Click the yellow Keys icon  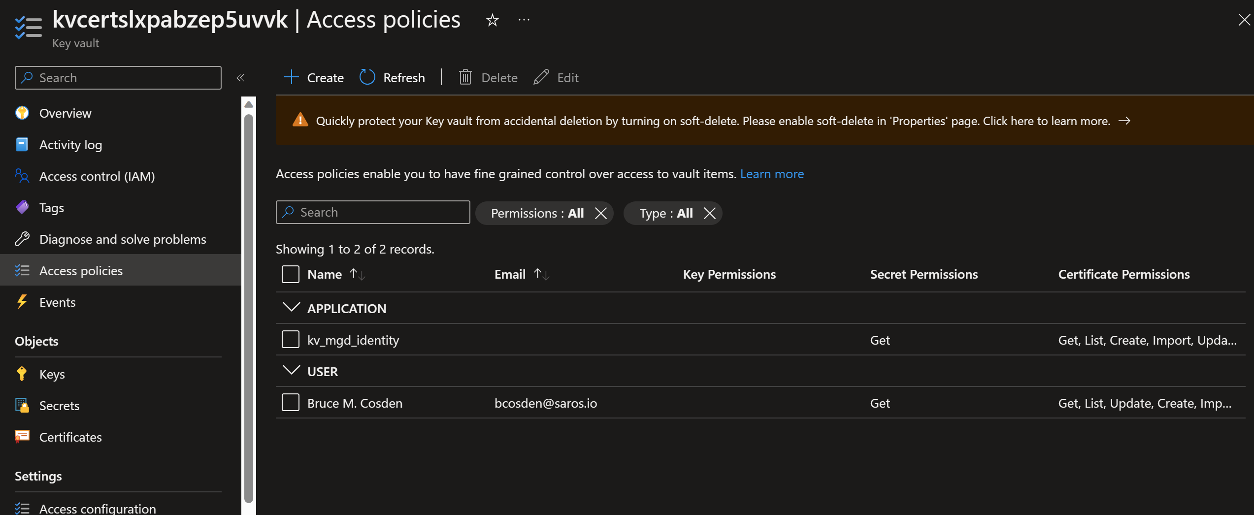coord(22,374)
